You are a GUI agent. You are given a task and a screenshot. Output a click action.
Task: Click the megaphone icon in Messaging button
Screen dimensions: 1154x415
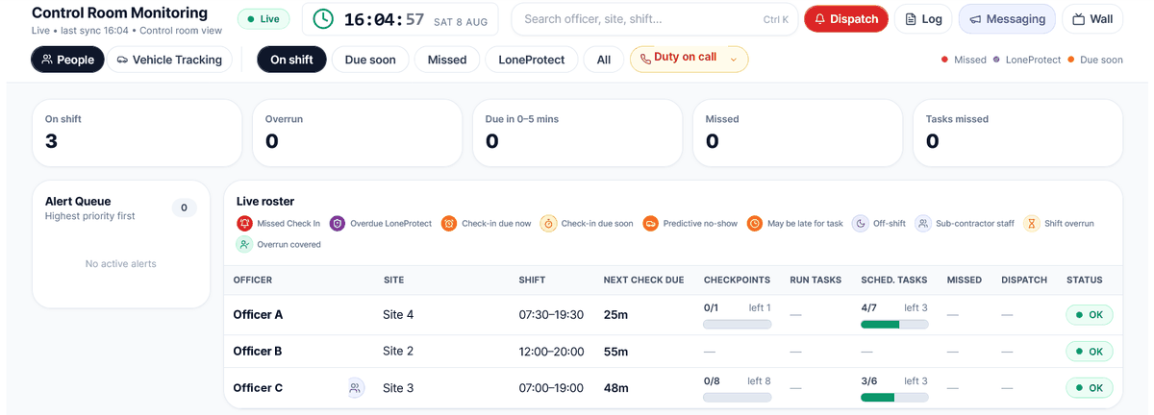coord(975,19)
